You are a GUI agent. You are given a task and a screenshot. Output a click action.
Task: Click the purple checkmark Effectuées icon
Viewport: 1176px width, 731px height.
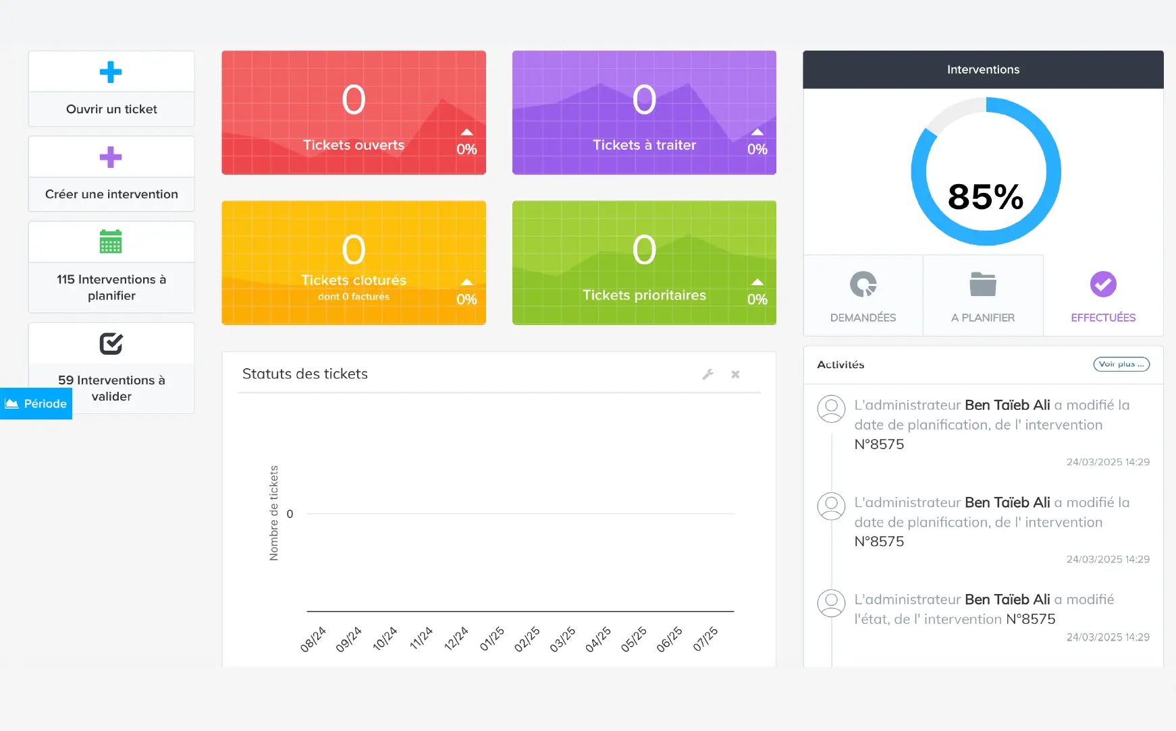1102,284
